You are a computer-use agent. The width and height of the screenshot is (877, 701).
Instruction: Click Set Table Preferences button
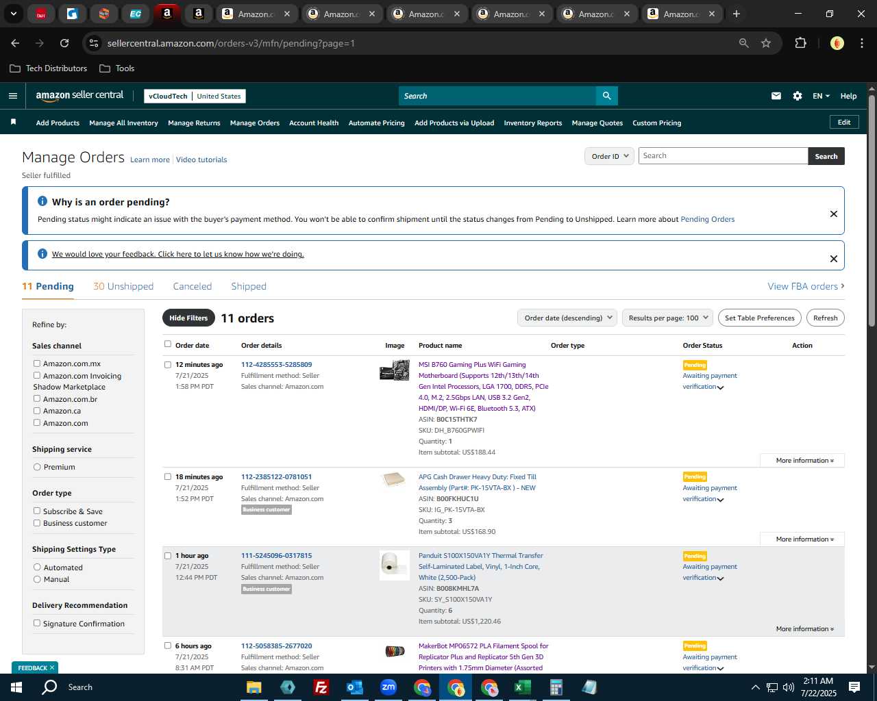pyautogui.click(x=760, y=318)
